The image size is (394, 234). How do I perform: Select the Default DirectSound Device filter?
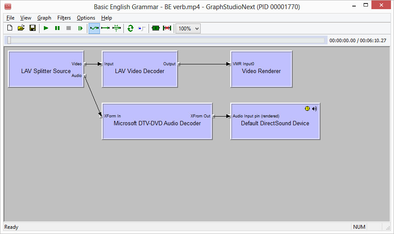tap(275, 121)
